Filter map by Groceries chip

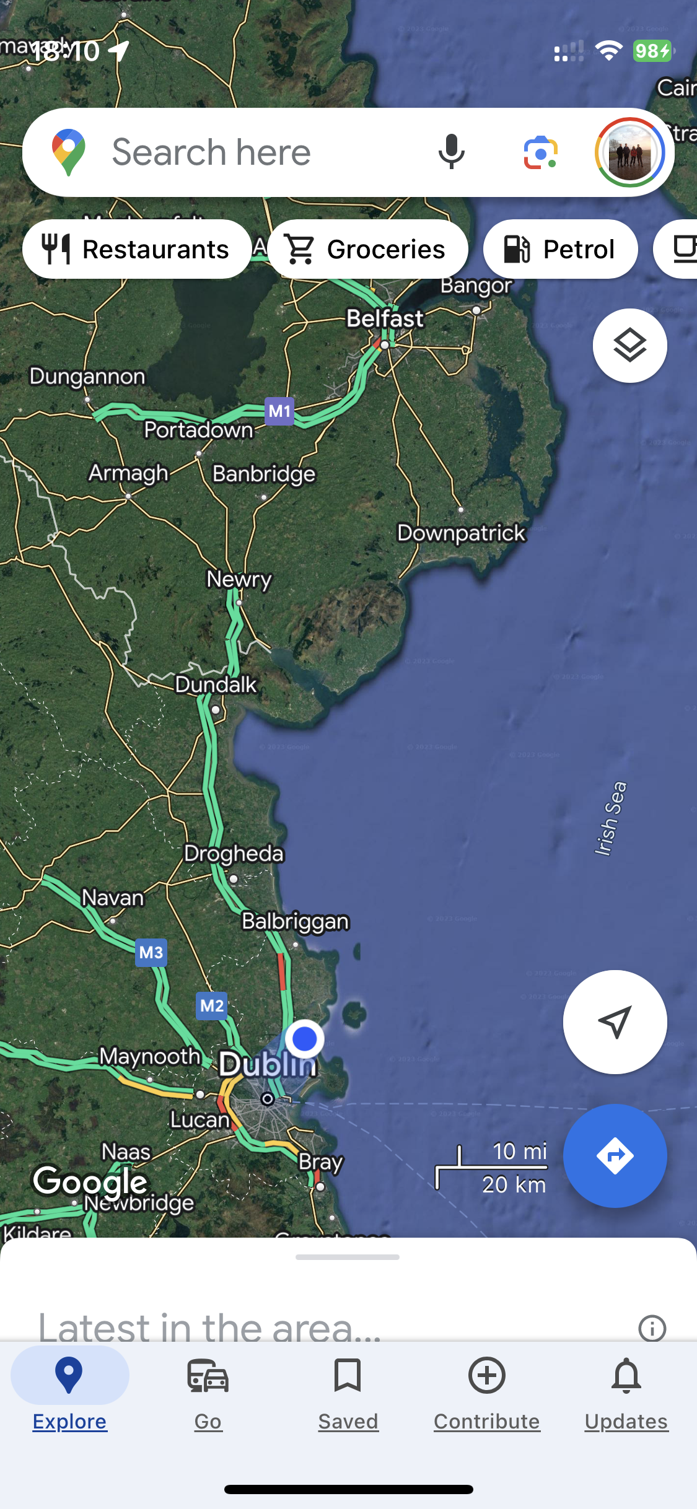click(x=368, y=249)
